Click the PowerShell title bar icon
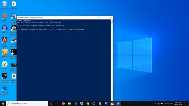Image resolution: width=189 pixels, height=106 pixels. click(18, 18)
